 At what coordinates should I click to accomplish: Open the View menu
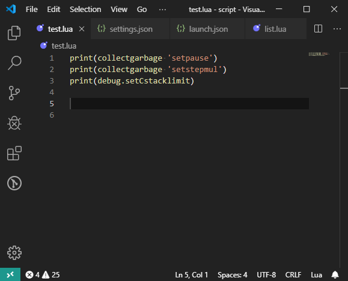tap(119, 10)
